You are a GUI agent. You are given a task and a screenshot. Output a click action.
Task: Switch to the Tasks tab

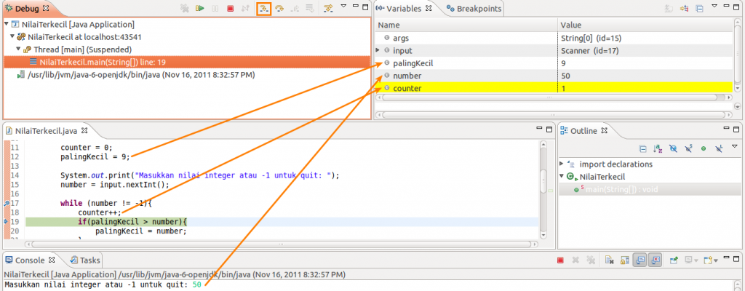pyautogui.click(x=85, y=260)
